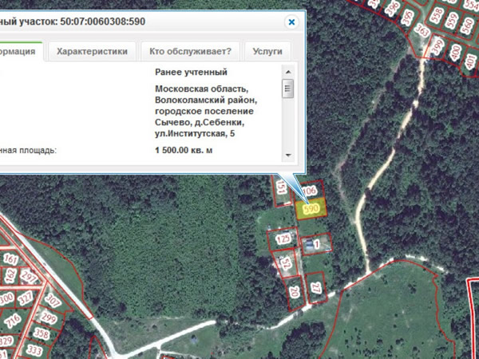
Task: Select parcel 106 on the map
Action: 311,191
